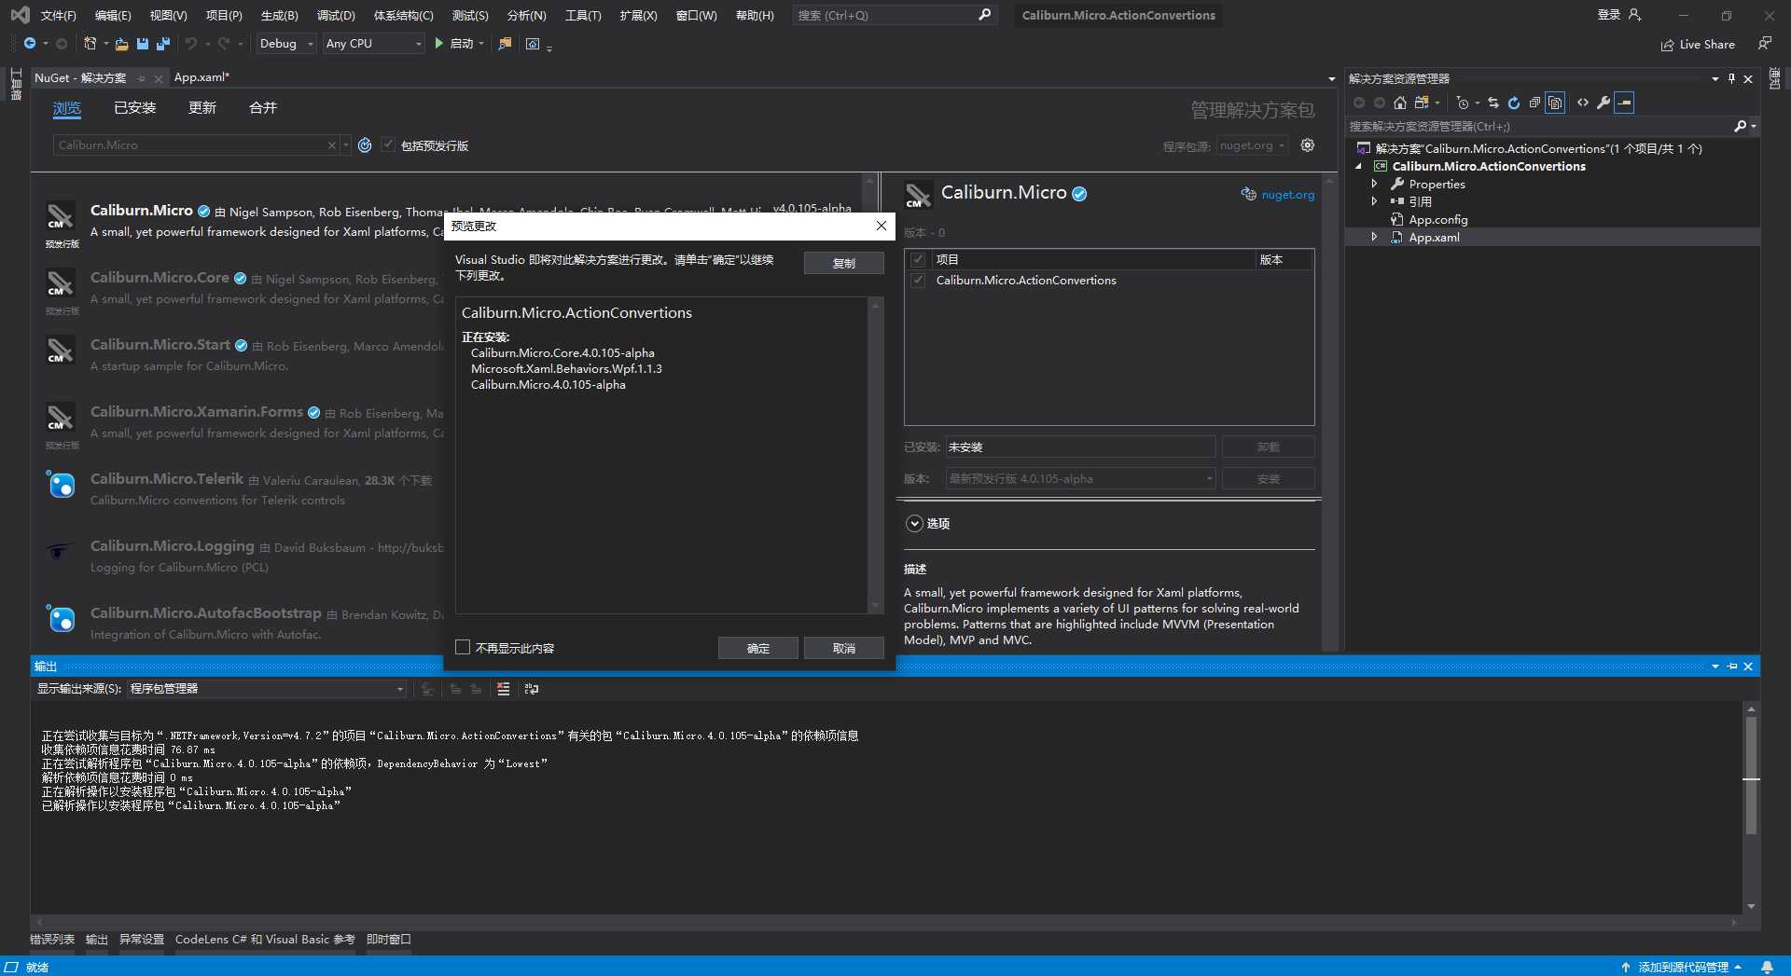Viewport: 1791px width, 976px height.
Task: Click the preview dialog vertical scrollbar
Action: coord(875,455)
